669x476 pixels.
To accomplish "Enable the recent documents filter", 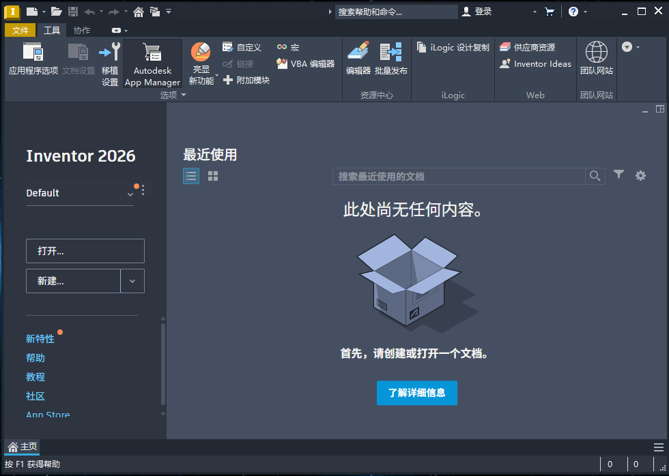I will pos(618,175).
